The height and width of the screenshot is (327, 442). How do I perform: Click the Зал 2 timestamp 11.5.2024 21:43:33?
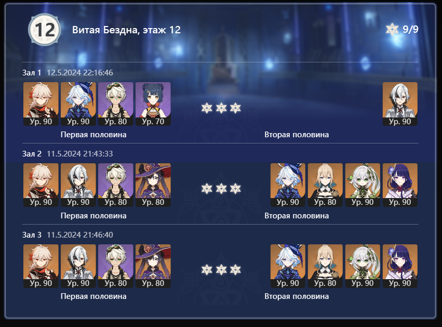coord(80,154)
